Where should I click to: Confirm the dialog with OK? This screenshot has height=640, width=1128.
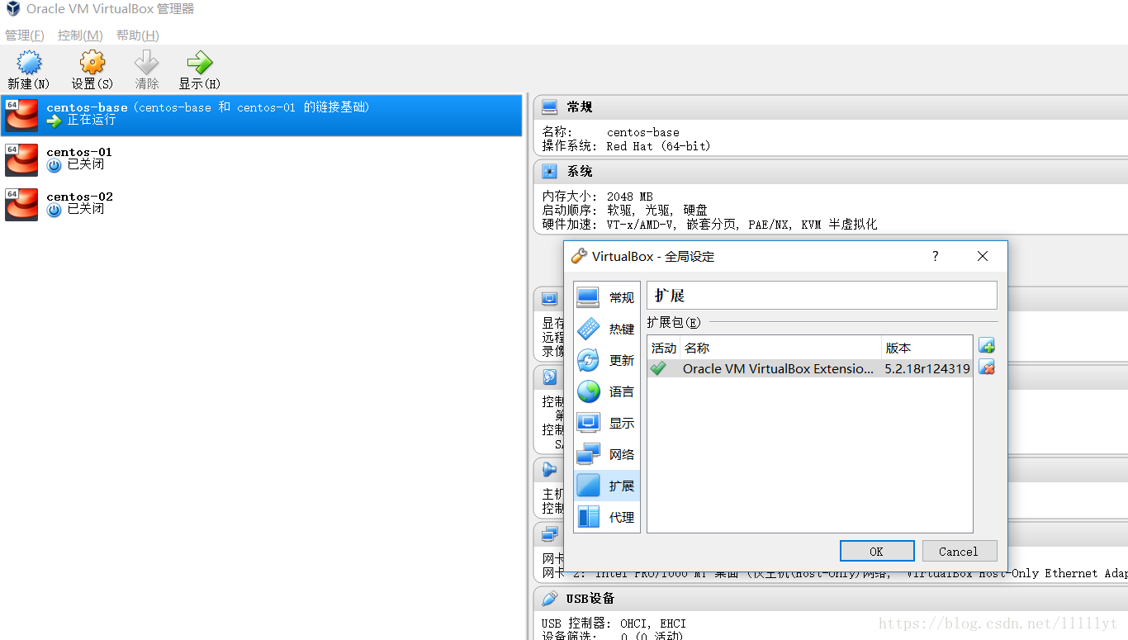tap(877, 551)
